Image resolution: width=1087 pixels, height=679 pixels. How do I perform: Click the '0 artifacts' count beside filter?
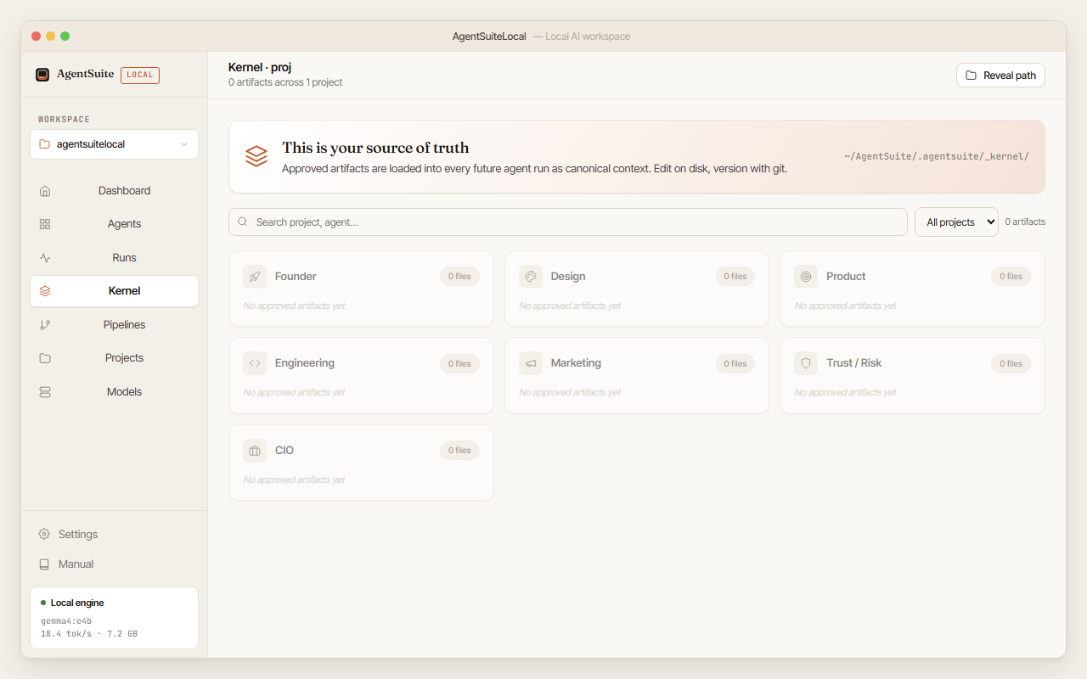(1025, 222)
